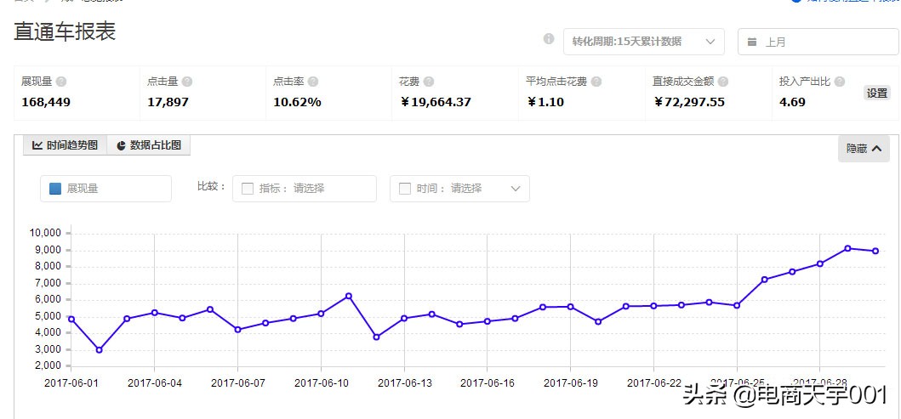Click the ¥19,664.37 花费 value
Image resolution: width=901 pixels, height=419 pixels.
point(436,103)
